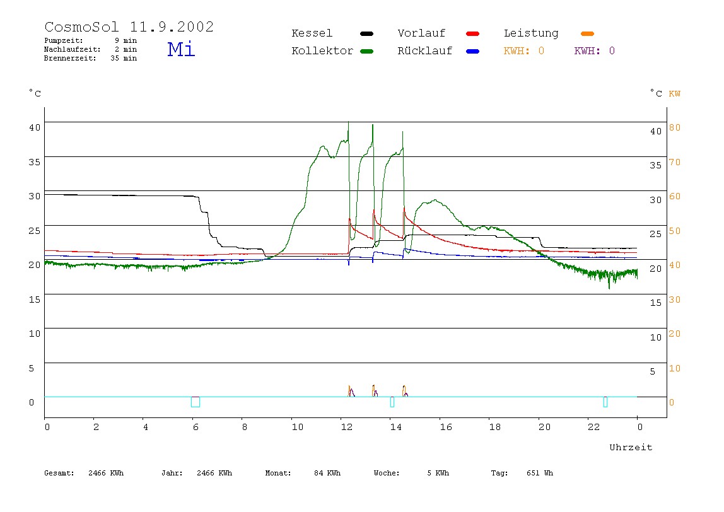Click the orange Leistung legend swatch

[587, 33]
